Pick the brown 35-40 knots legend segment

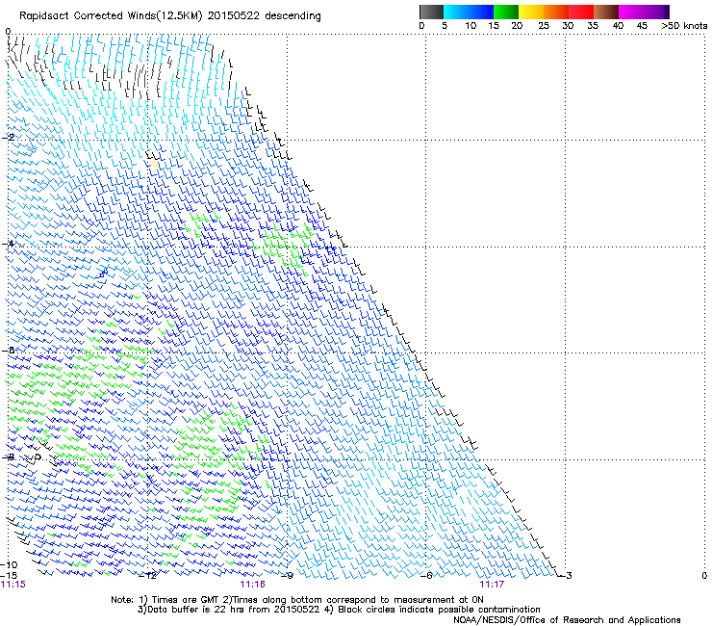(x=606, y=12)
